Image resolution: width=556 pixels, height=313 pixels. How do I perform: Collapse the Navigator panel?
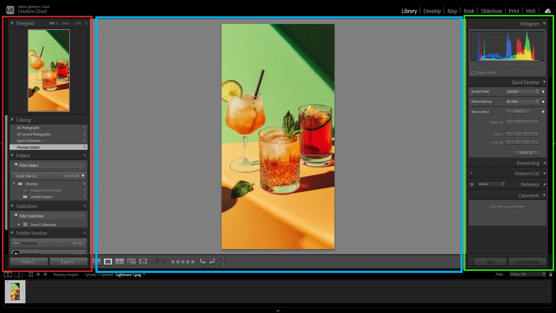click(x=12, y=23)
